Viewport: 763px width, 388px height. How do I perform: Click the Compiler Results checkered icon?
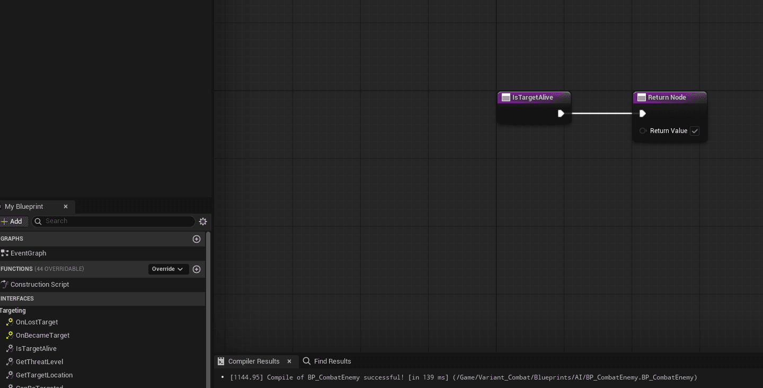tap(221, 361)
